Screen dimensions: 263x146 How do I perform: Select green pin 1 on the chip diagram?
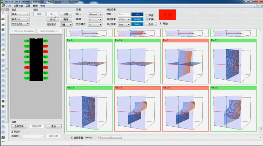(x=27, y=41)
